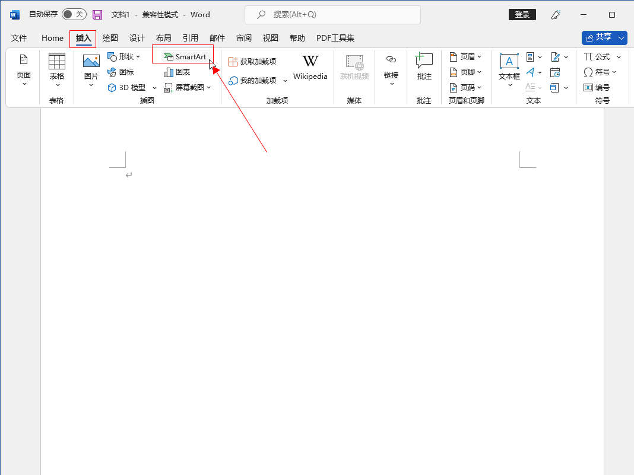Insert a chart with the 图表 button
Image resolution: width=634 pixels, height=475 pixels.
[x=177, y=72]
